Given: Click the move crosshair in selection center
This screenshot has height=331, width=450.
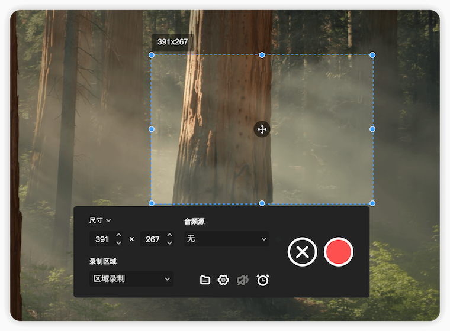Looking at the screenshot, I should pyautogui.click(x=262, y=129).
